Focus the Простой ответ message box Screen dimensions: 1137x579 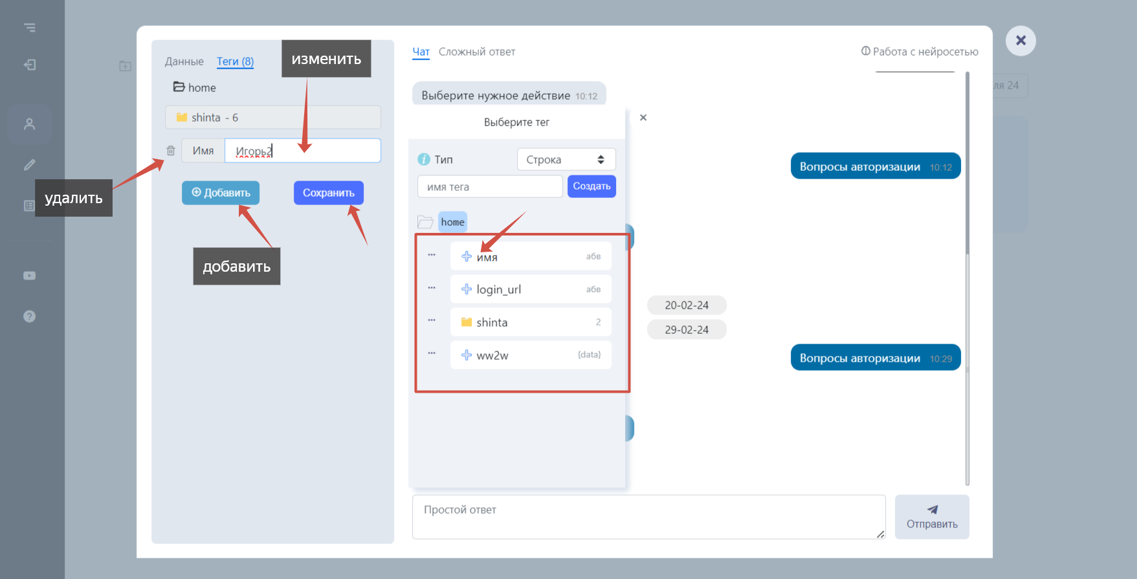[x=648, y=517]
